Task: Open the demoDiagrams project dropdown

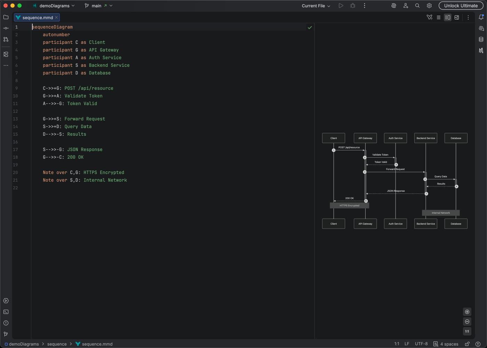Action: pyautogui.click(x=54, y=6)
